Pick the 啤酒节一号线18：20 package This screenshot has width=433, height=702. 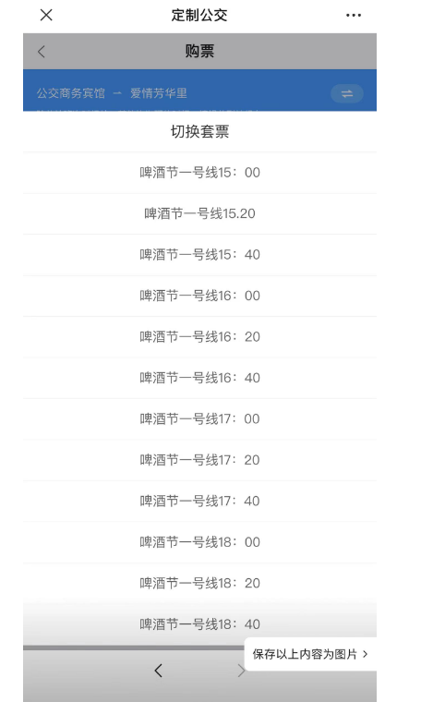[x=199, y=584]
